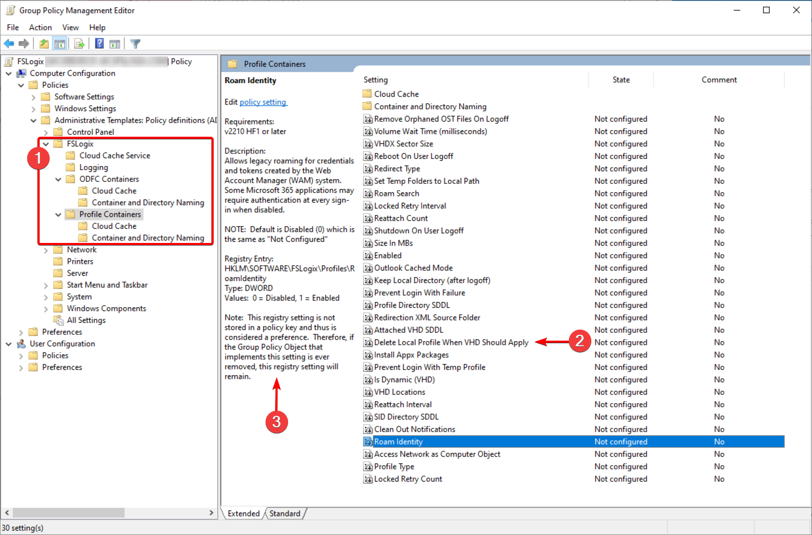Viewport: 812px width, 535px height.
Task: Select 'Delete Local Profile When VHD Should Apply' setting
Action: click(x=451, y=343)
